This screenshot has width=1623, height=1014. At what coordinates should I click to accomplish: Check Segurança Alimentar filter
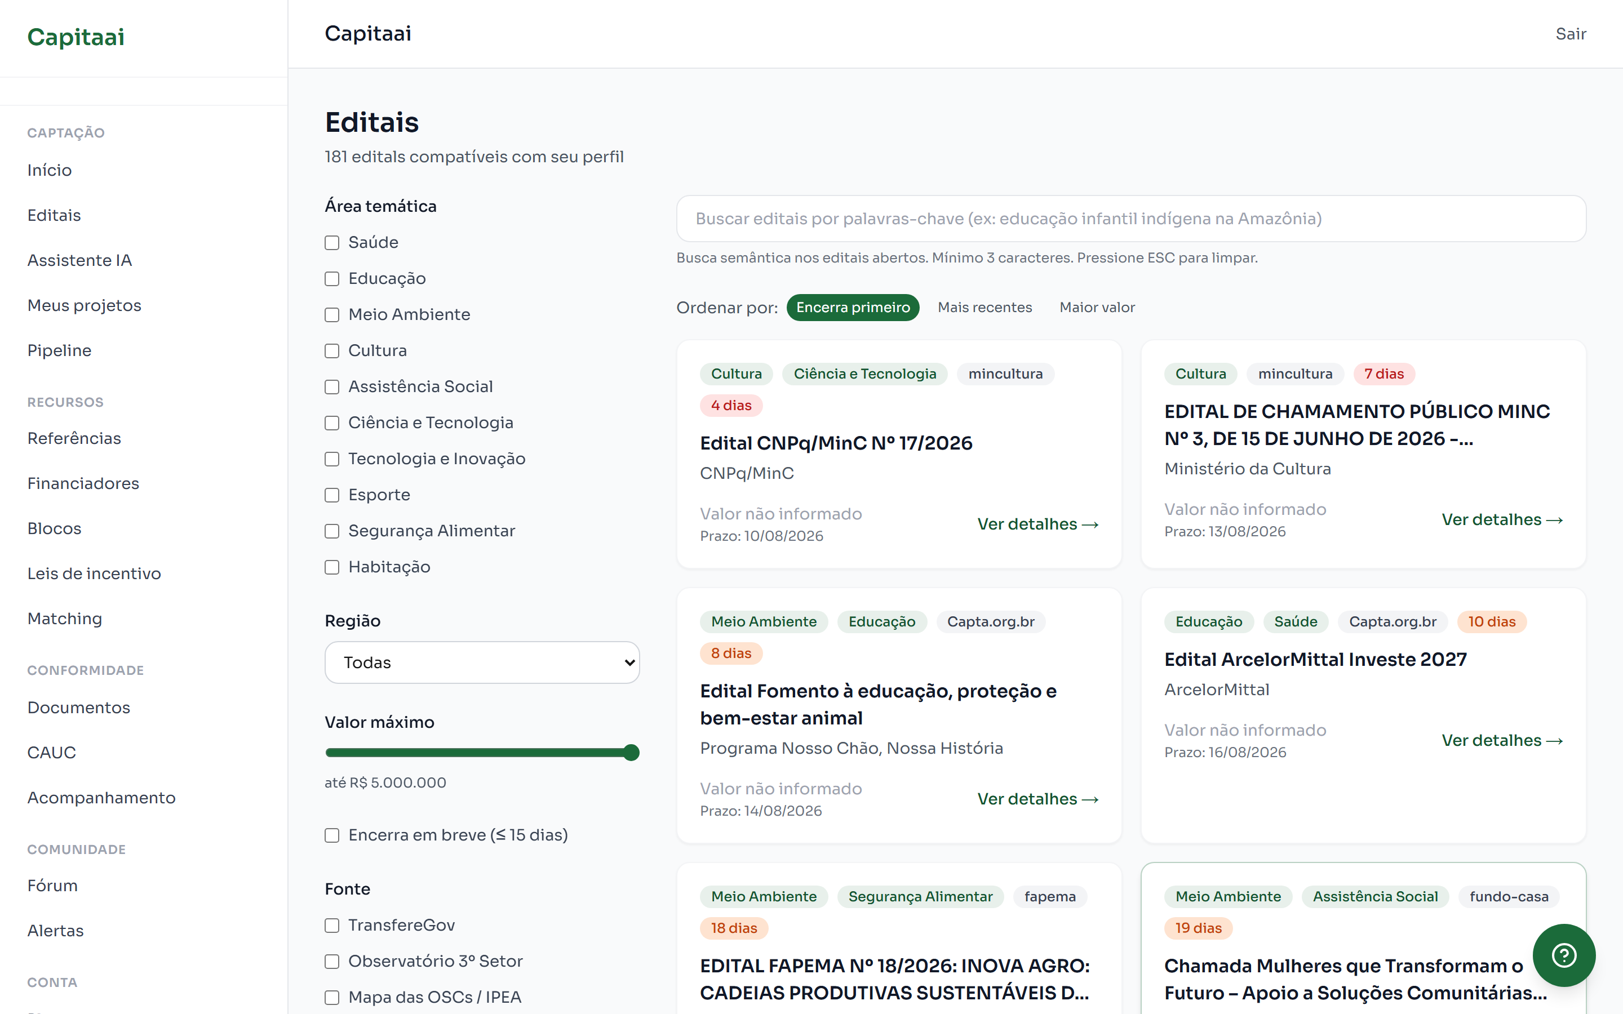tap(332, 531)
